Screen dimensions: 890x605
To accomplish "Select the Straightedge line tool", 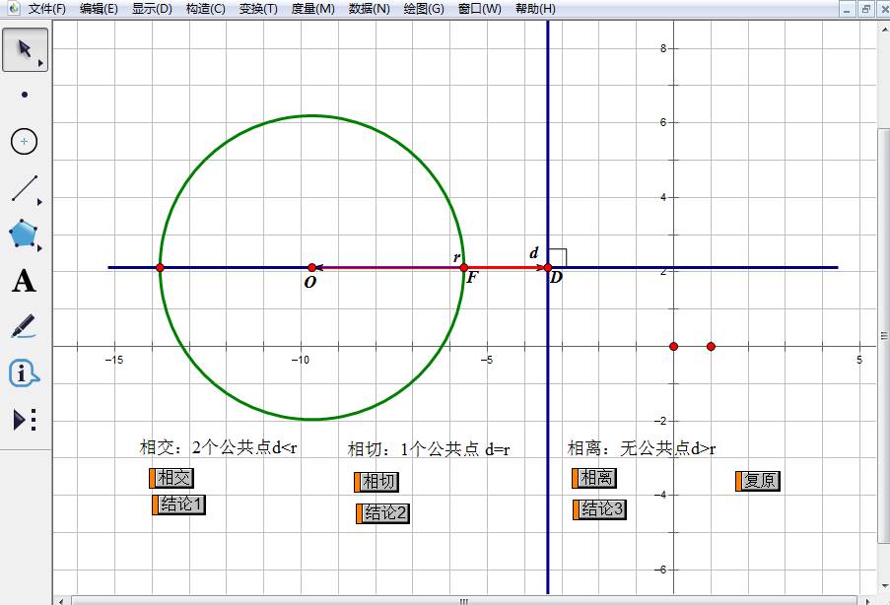I will (x=25, y=187).
